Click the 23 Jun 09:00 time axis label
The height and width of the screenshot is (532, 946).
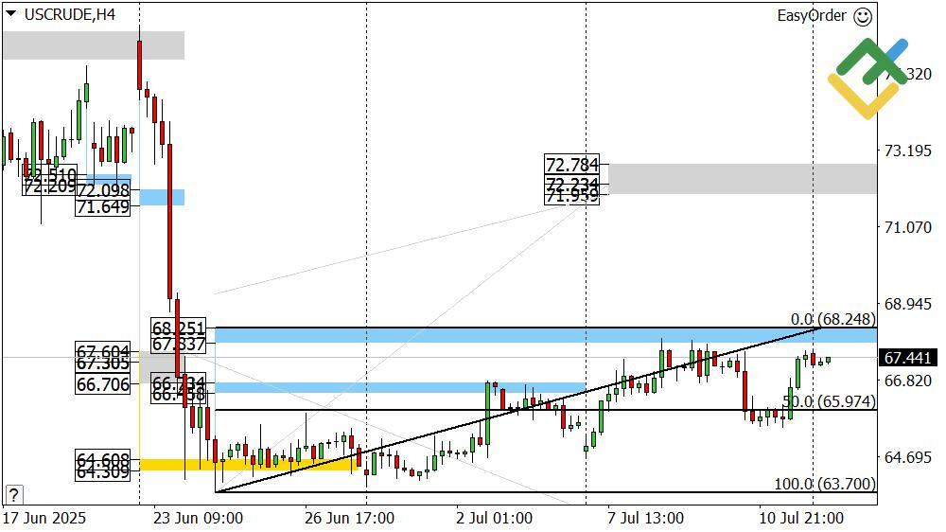[x=200, y=518]
